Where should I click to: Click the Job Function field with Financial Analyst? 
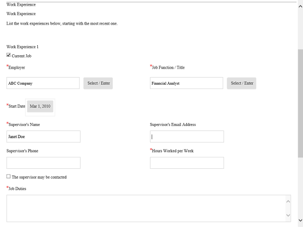click(x=187, y=83)
